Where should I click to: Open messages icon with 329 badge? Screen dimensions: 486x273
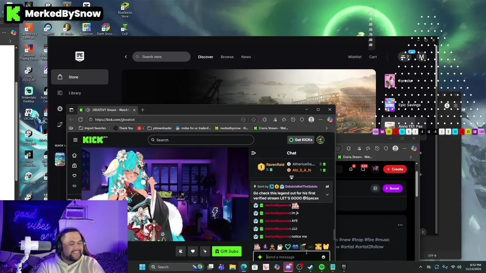point(363,169)
